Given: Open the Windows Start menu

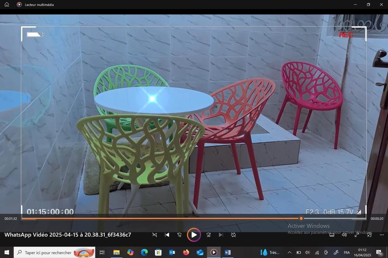Looking at the screenshot, I should pyautogui.click(x=7, y=252).
